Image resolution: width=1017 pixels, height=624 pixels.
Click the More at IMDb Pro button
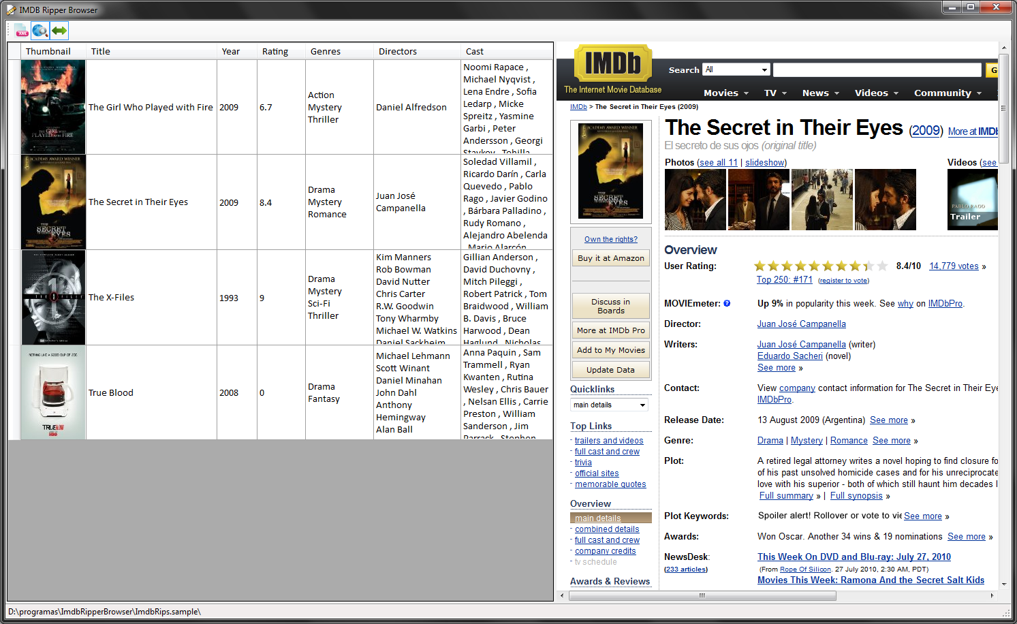[x=610, y=330]
